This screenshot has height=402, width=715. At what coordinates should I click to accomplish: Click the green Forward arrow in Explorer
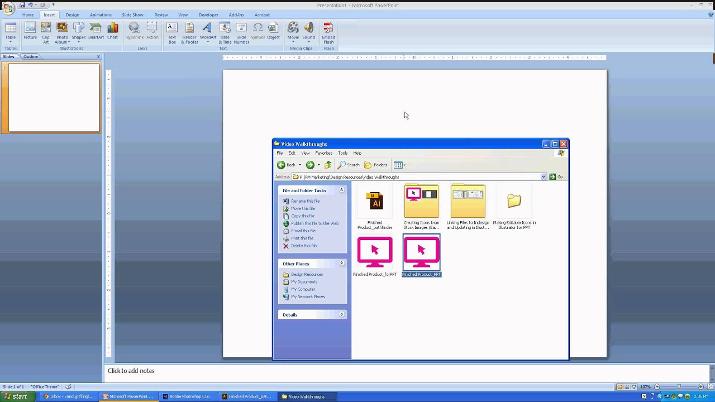click(x=310, y=165)
